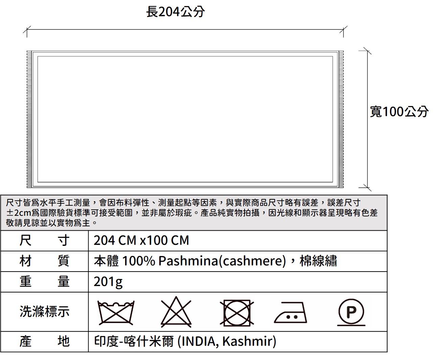
Task: Click the 材質 row header cell
Action: pos(44,261)
